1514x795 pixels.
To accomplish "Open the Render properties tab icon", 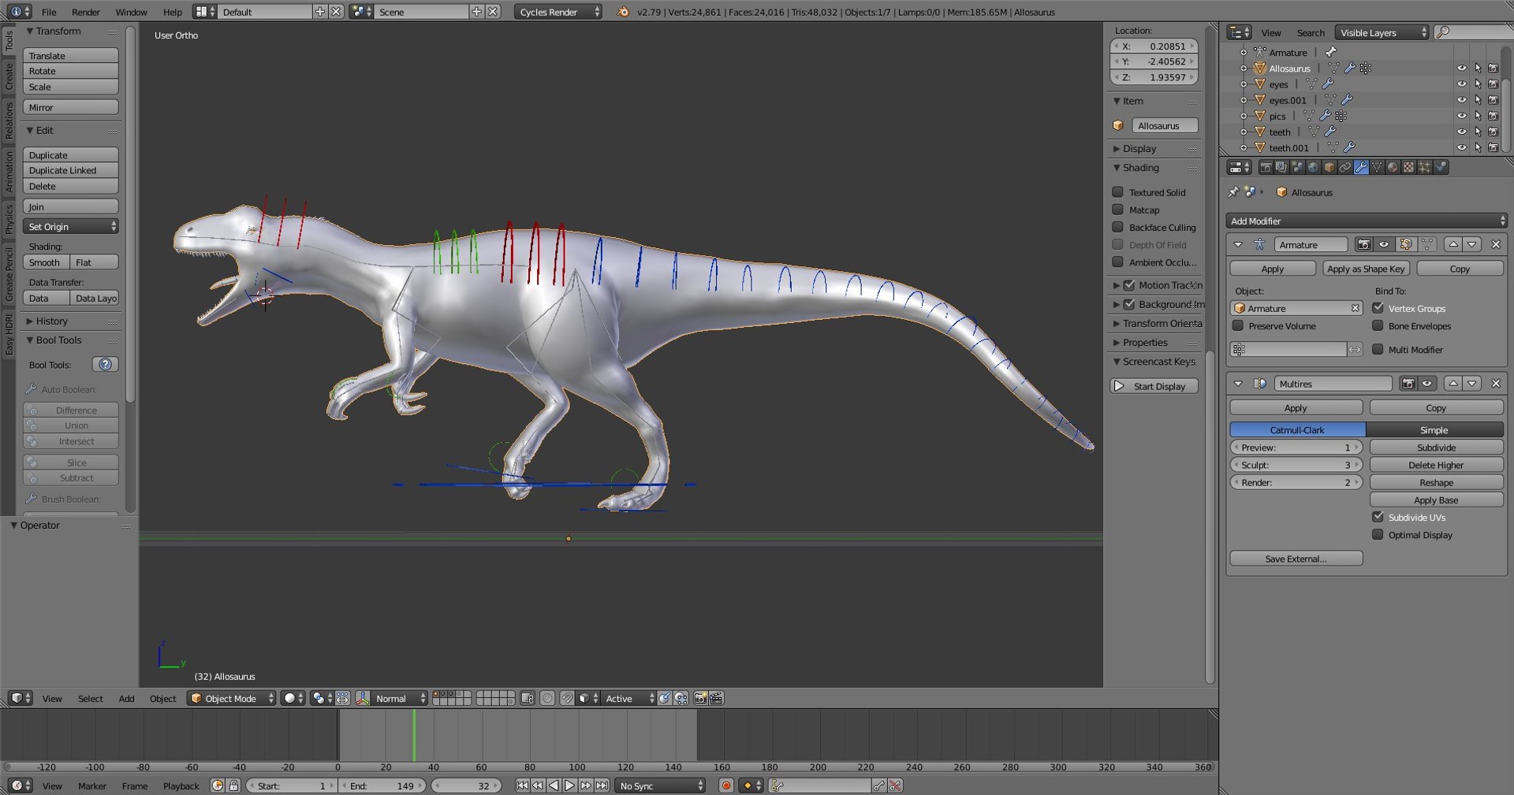I will 1266,167.
